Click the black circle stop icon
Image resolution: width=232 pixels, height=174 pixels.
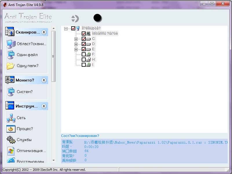point(98,18)
